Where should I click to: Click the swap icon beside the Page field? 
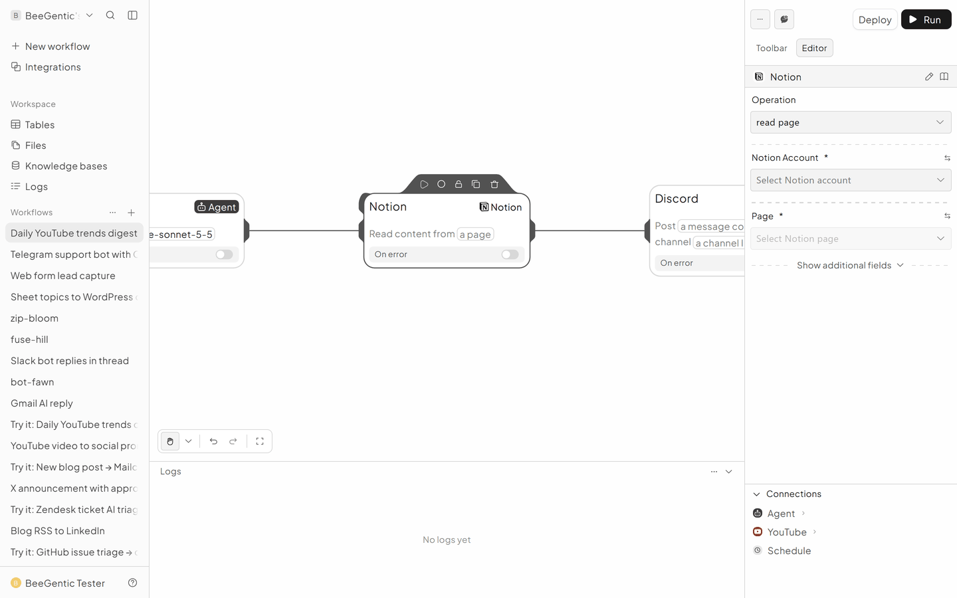point(947,216)
